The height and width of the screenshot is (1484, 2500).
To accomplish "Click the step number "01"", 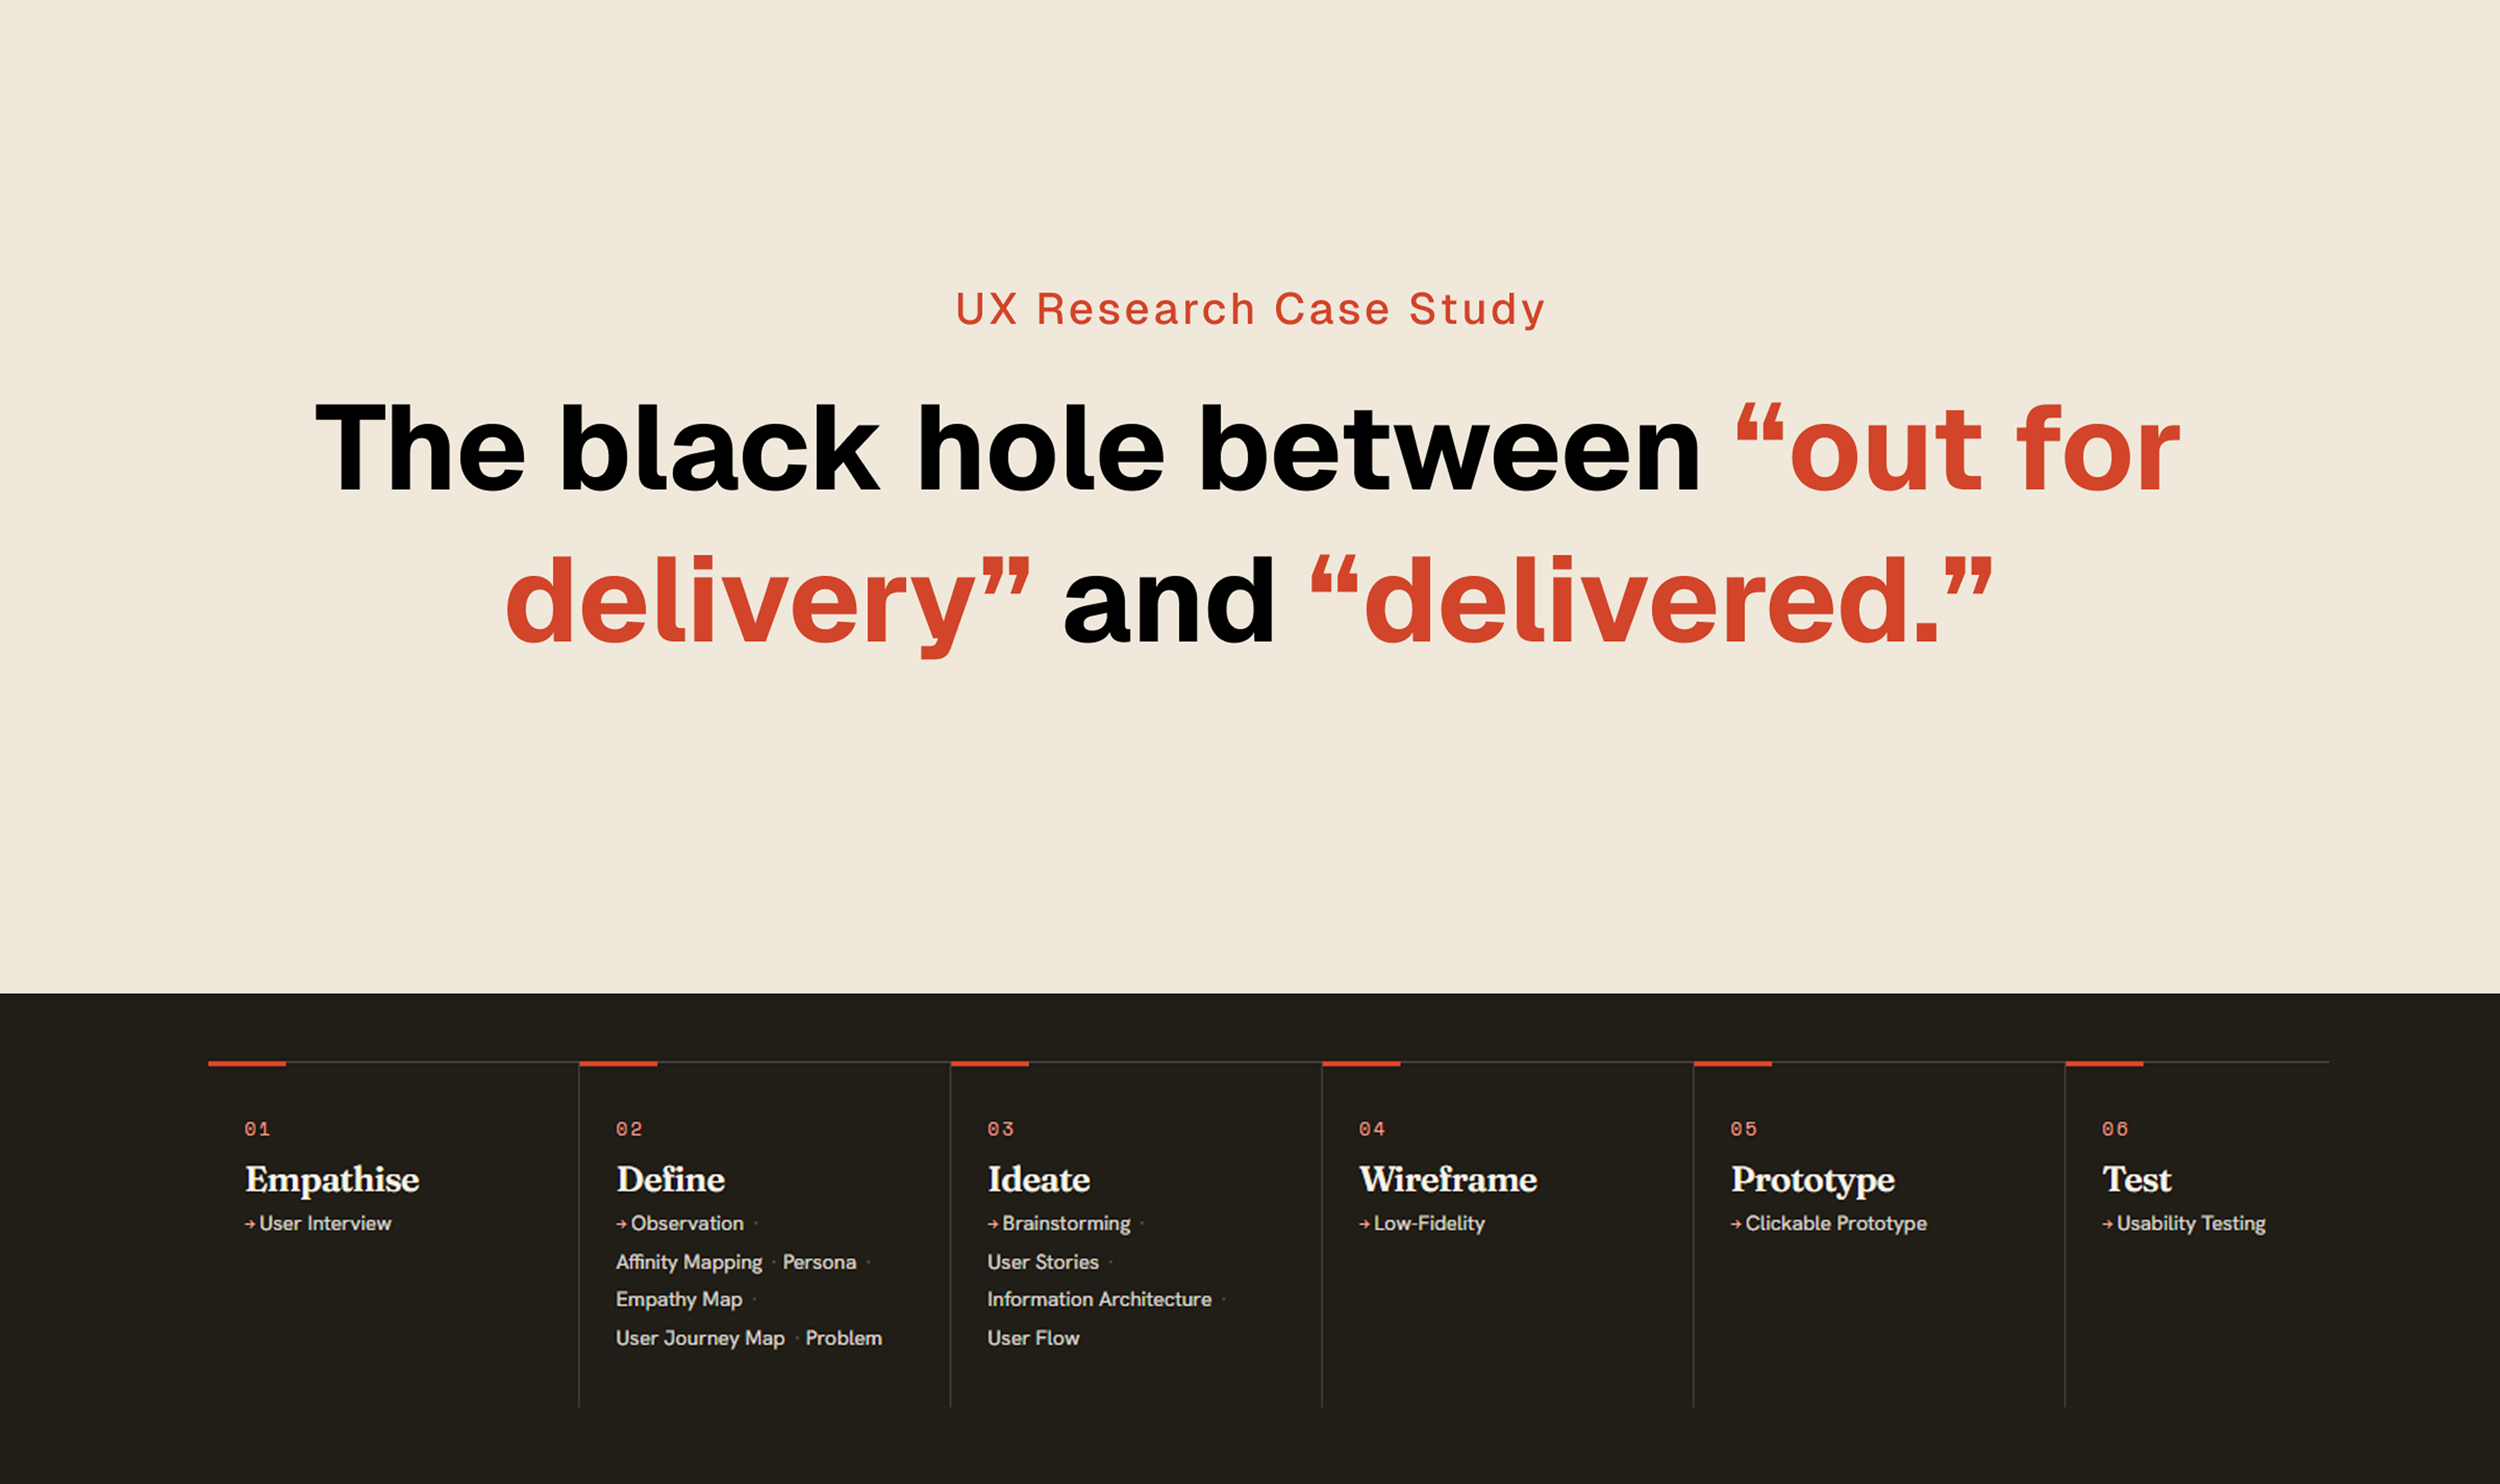I will click(257, 1129).
